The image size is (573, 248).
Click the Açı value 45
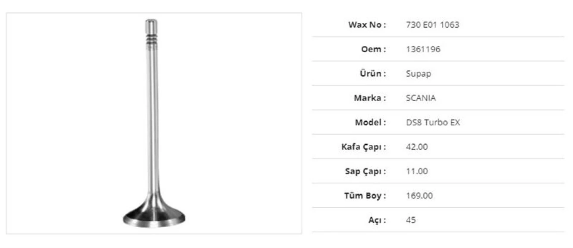[x=411, y=220]
